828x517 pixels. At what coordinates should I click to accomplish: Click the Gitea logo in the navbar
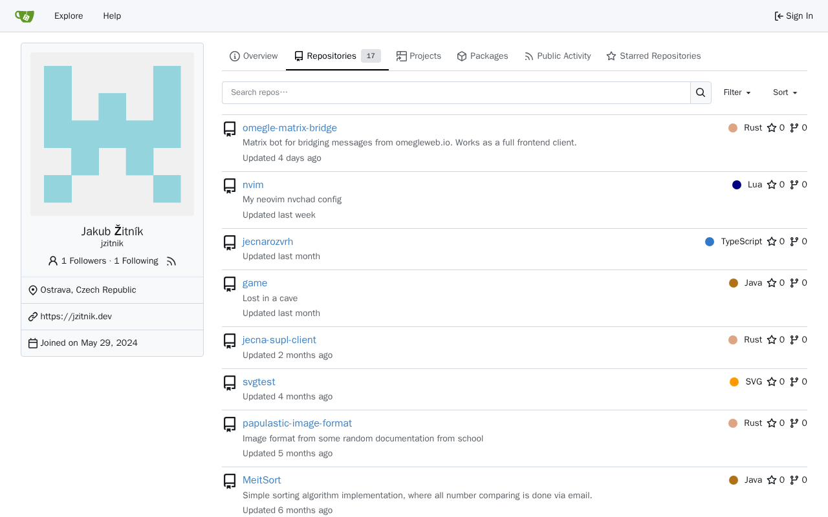pos(25,16)
